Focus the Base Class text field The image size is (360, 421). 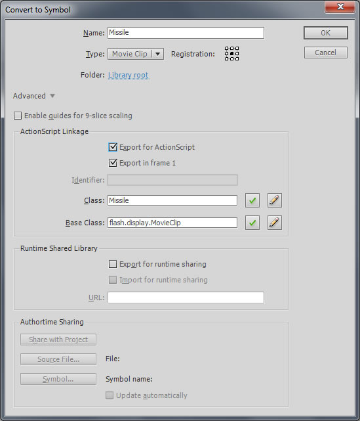[x=172, y=223]
